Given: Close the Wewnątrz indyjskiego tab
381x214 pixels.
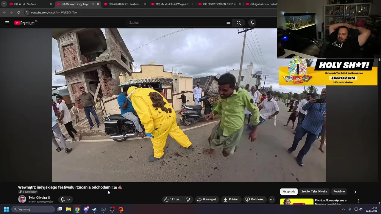Looking at the screenshot, I should 98,4.
